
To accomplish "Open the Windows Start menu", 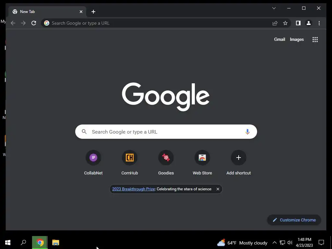I will pos(8,243).
